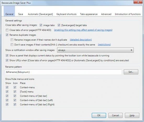
Task: Confirm settings with the OK button
Action: tap(99, 115)
